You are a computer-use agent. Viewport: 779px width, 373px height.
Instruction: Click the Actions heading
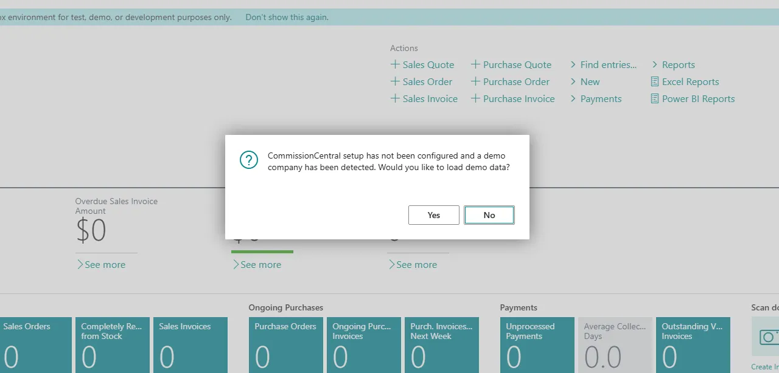404,48
